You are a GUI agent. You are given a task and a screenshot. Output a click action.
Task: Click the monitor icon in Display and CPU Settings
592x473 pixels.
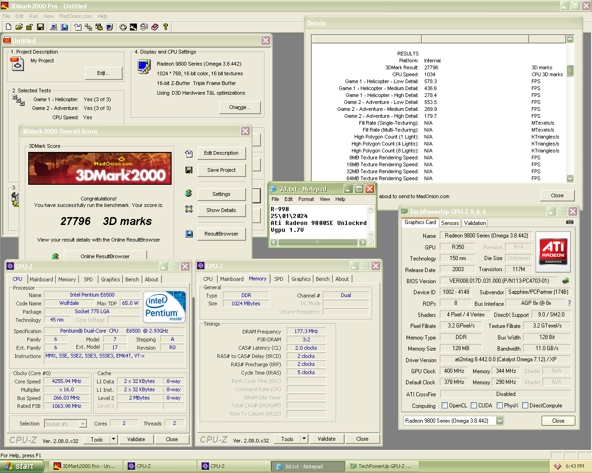coord(144,67)
